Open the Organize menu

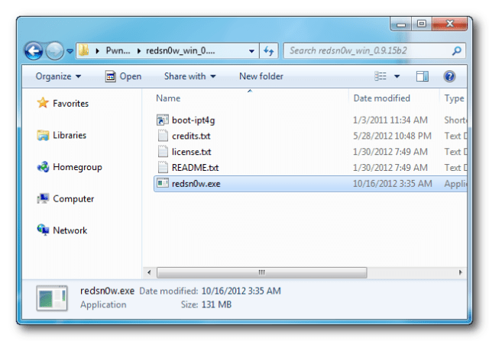[58, 76]
